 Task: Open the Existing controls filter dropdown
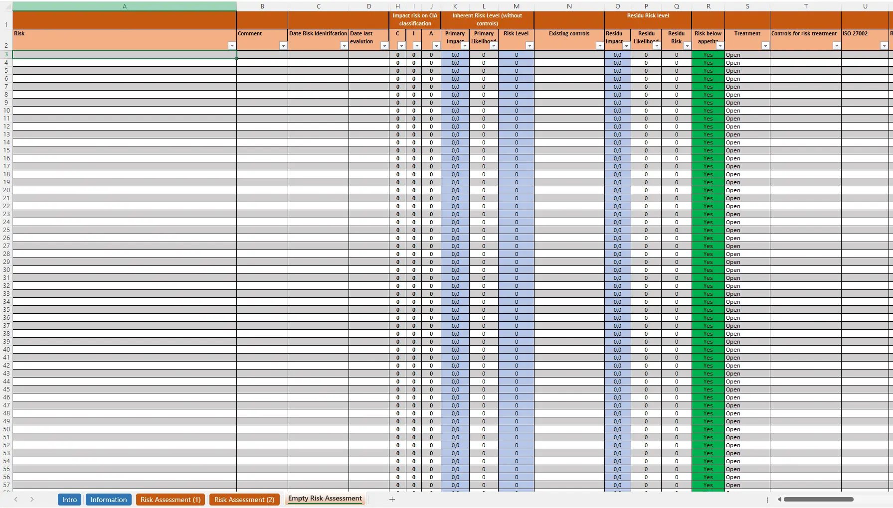tap(599, 45)
